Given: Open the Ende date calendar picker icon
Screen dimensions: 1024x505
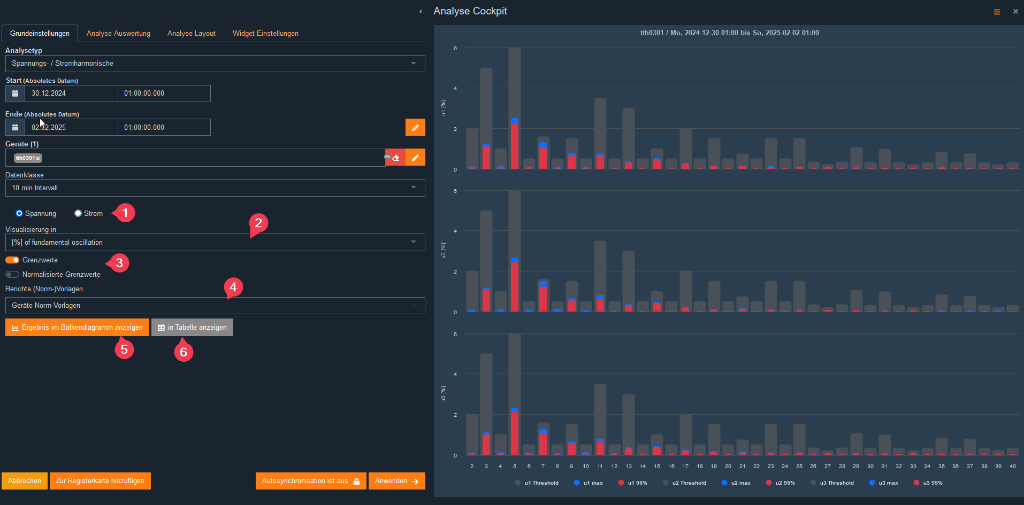Looking at the screenshot, I should pyautogui.click(x=15, y=127).
